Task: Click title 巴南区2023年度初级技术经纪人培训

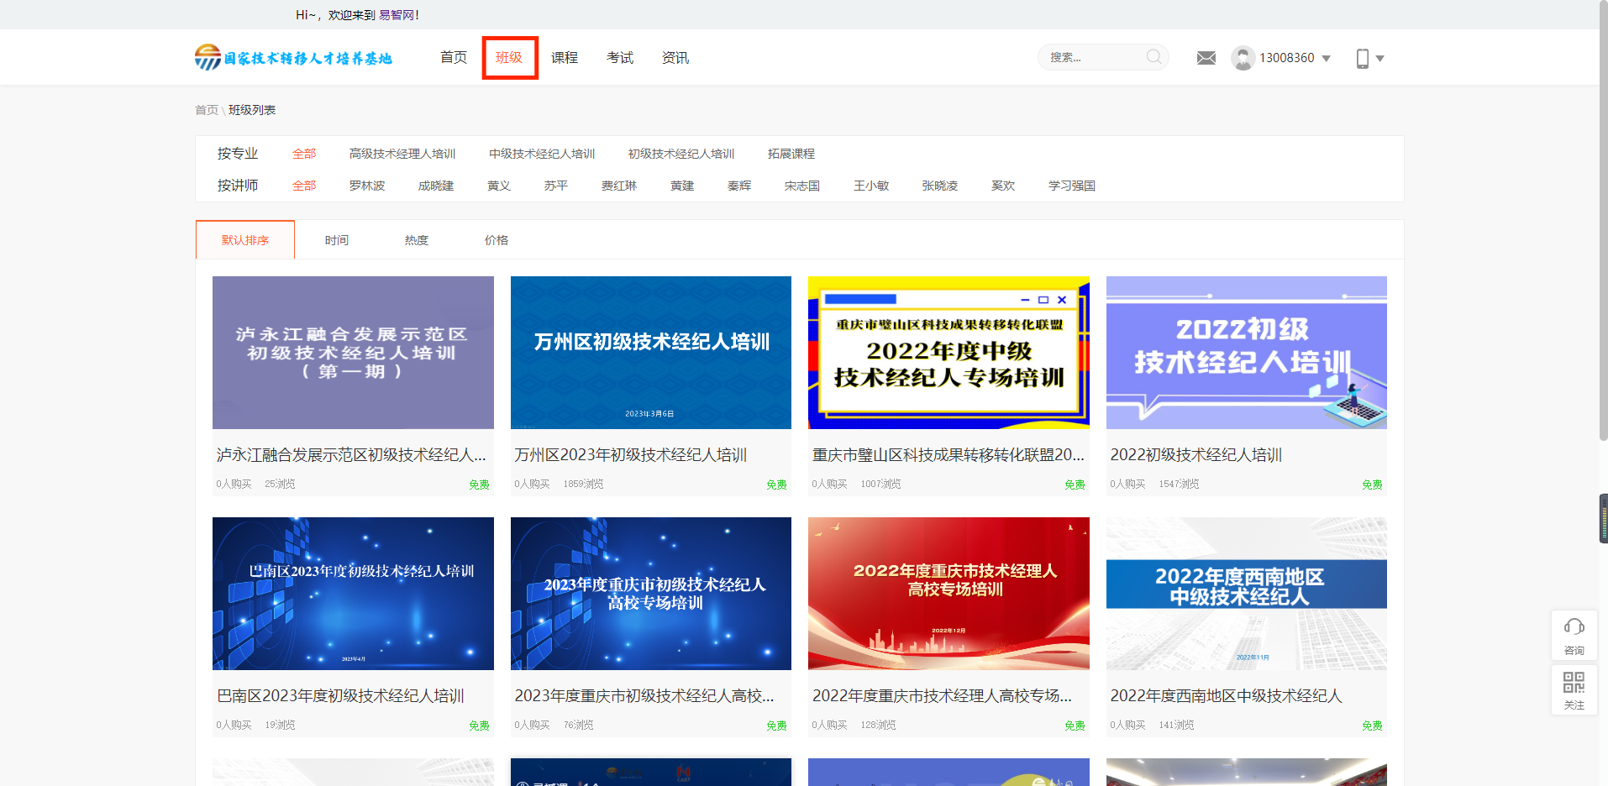Action: click(340, 696)
